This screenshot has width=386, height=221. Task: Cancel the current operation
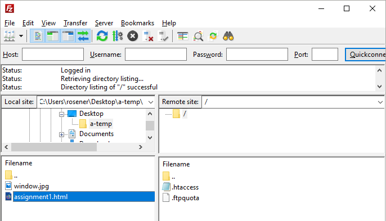tap(132, 36)
